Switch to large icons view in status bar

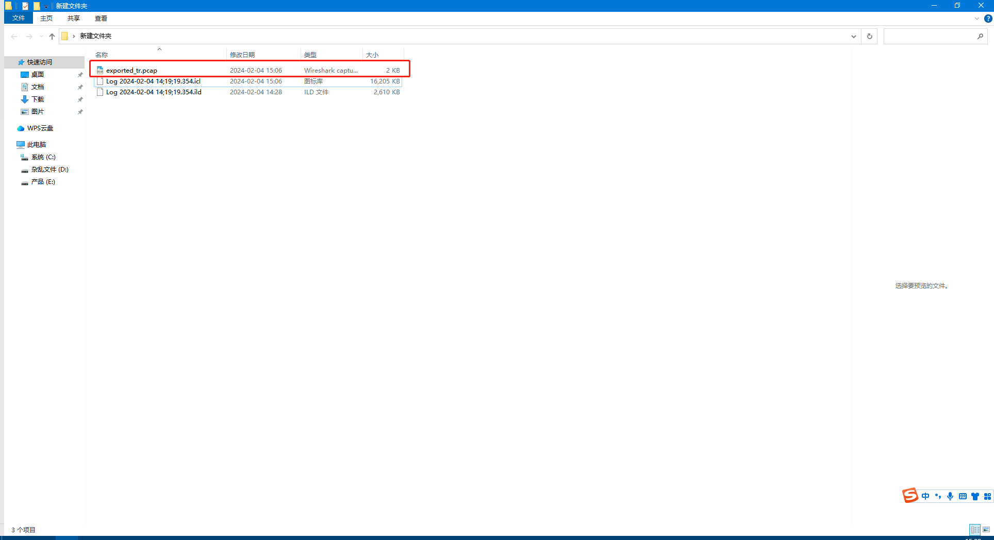986,530
